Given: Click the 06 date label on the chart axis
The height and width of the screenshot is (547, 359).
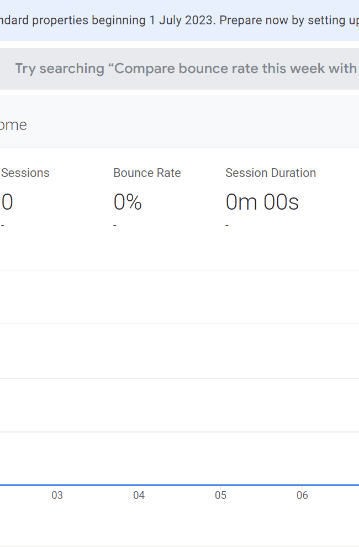Looking at the screenshot, I should coord(302,496).
